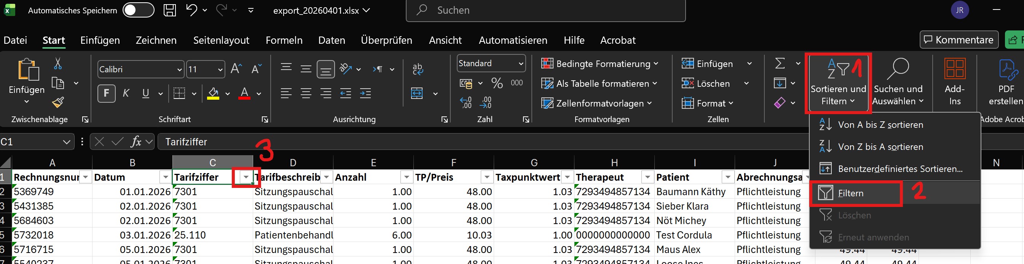Click the Format Painter brush icon
The image size is (1024, 264).
coord(58,103)
